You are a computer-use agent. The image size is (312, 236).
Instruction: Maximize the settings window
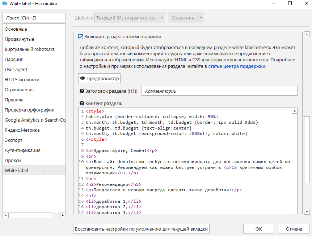[290, 3]
